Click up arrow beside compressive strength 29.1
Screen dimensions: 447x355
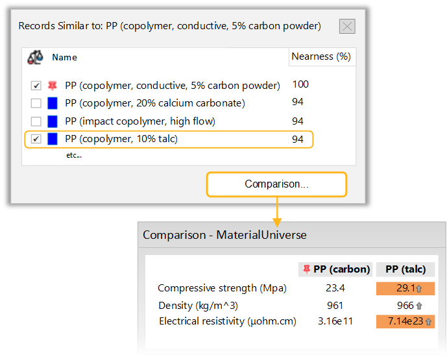428,289
